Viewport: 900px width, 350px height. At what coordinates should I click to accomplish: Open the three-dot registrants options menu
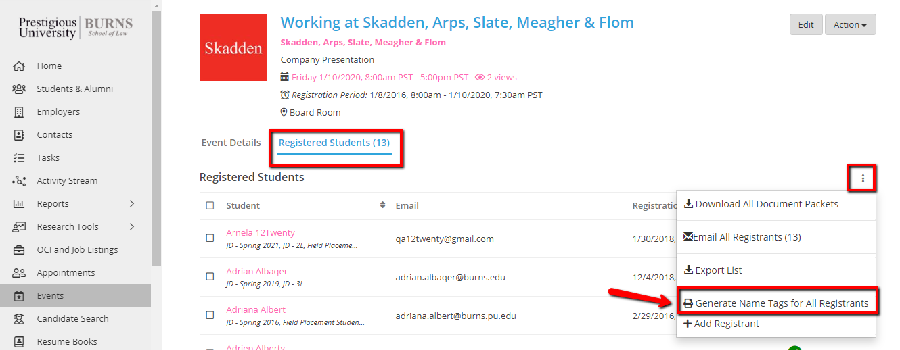863,179
